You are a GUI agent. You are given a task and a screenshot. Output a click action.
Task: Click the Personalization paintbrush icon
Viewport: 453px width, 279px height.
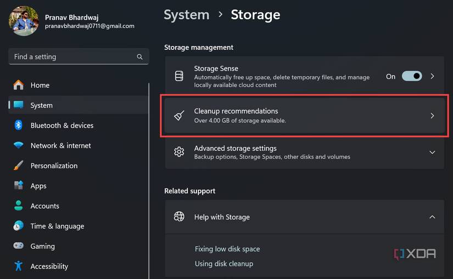(19, 166)
